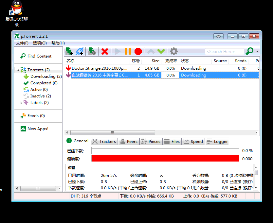The image size is (273, 223).
Task: Click torrent list scroll right arrow
Action: click(x=256, y=132)
